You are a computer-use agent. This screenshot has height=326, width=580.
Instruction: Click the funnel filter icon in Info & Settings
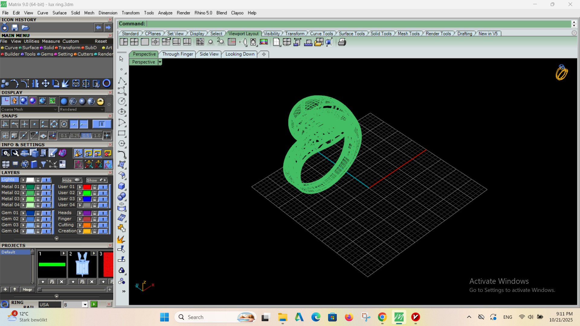(43, 164)
